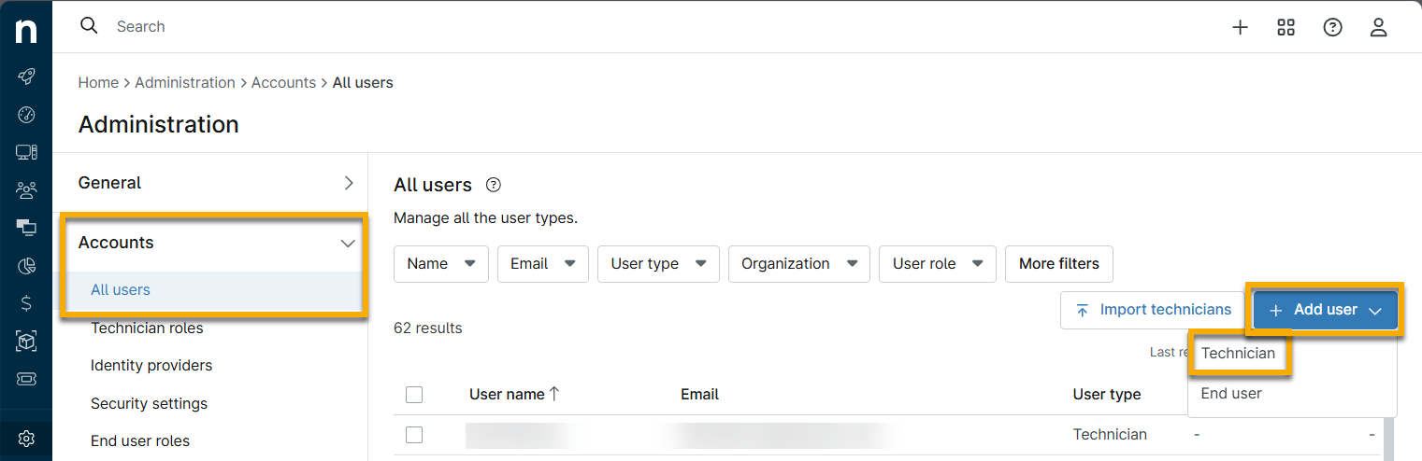
Task: Click the rocket icon in left sidebar
Action: point(26,77)
